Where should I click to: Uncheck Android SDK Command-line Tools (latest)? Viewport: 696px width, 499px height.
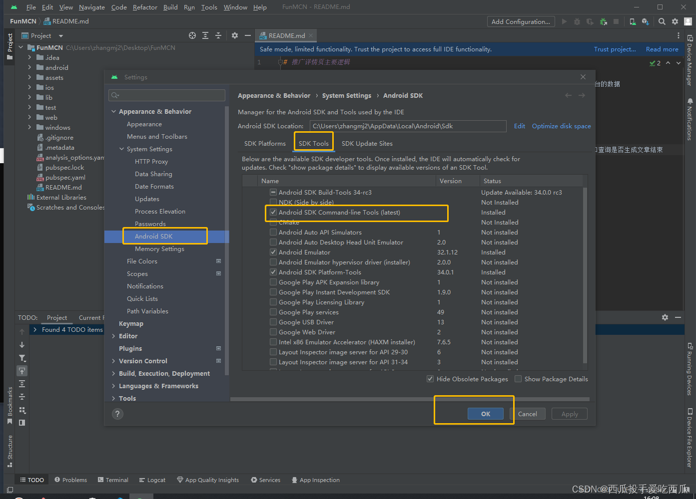tap(273, 212)
